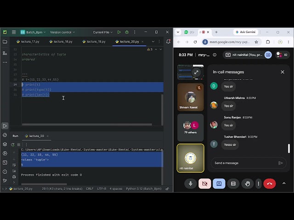The height and width of the screenshot is (220, 294).
Task: Switch to the lecture_19.py tab
Action: 94,42
